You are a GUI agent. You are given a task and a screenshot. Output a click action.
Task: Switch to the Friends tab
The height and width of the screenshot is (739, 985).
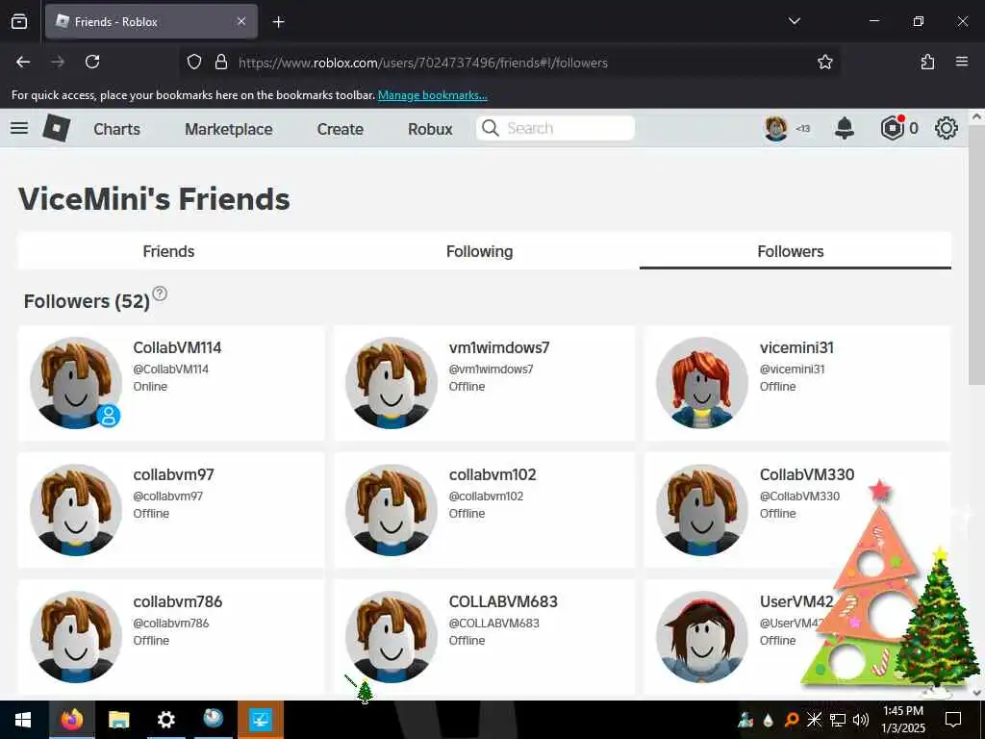pos(168,251)
